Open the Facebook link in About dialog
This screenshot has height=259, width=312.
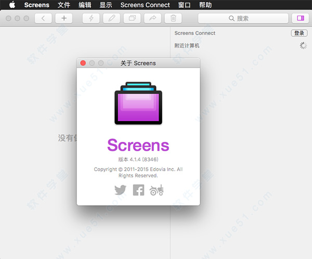pyautogui.click(x=138, y=190)
